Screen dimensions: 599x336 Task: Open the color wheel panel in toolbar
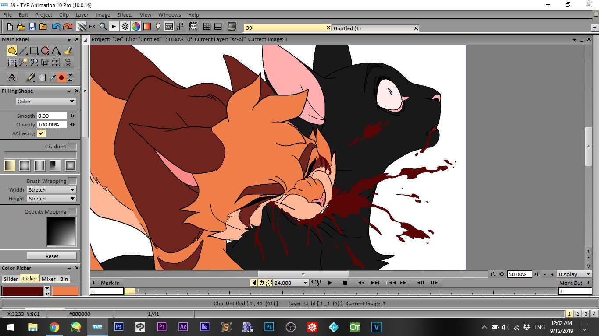(136, 27)
